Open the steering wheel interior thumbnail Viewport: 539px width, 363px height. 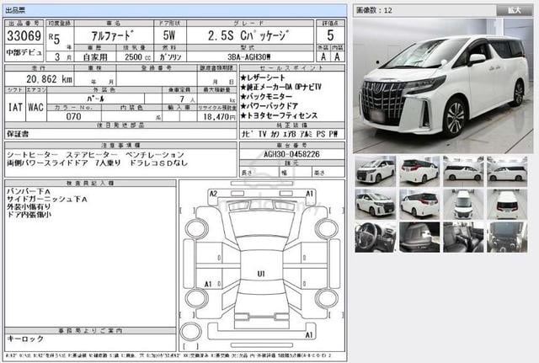tap(376, 238)
